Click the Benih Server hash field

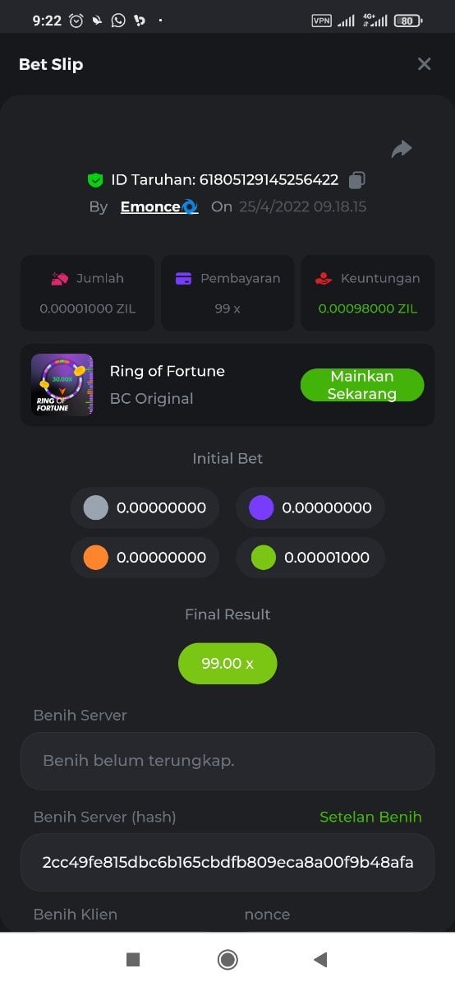pos(227,862)
